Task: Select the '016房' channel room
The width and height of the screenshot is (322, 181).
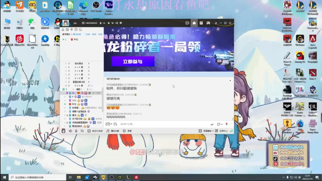Action: 78,71
